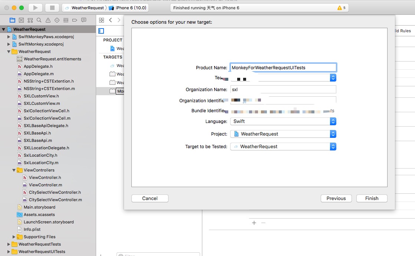Viewport: 415px width, 256px height.
Task: Expand SwiftMonkey.xcodeproj
Action: [9, 44]
